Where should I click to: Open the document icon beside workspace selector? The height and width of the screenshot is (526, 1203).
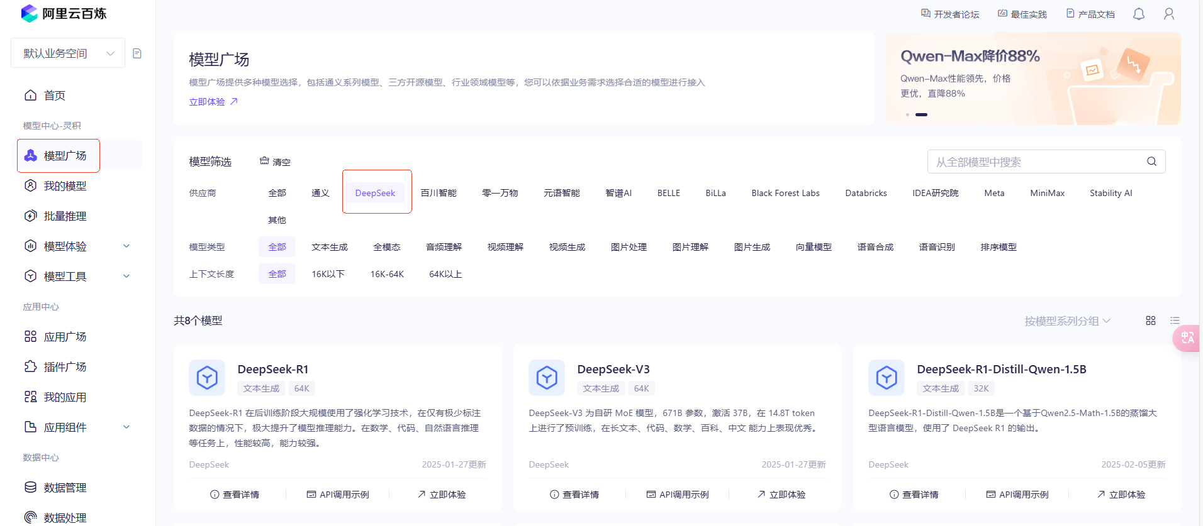click(137, 53)
